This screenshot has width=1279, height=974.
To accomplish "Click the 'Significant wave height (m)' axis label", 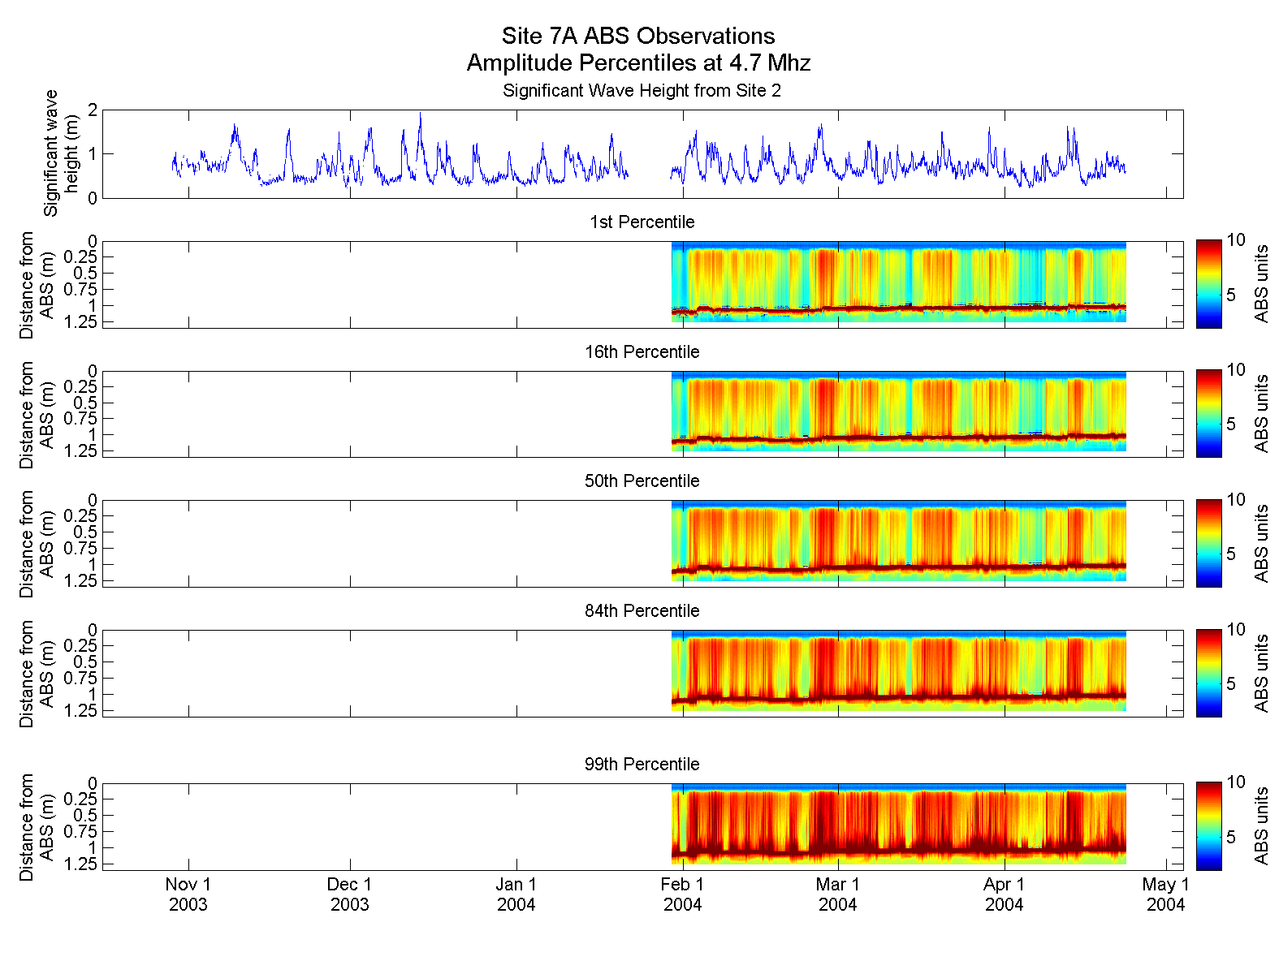I will click(62, 153).
